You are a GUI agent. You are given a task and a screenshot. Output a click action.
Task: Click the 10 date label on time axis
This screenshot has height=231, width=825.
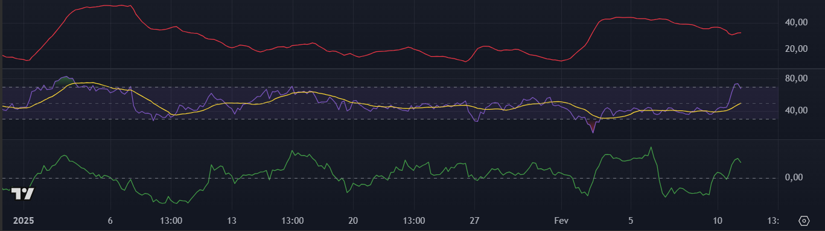tap(718, 220)
